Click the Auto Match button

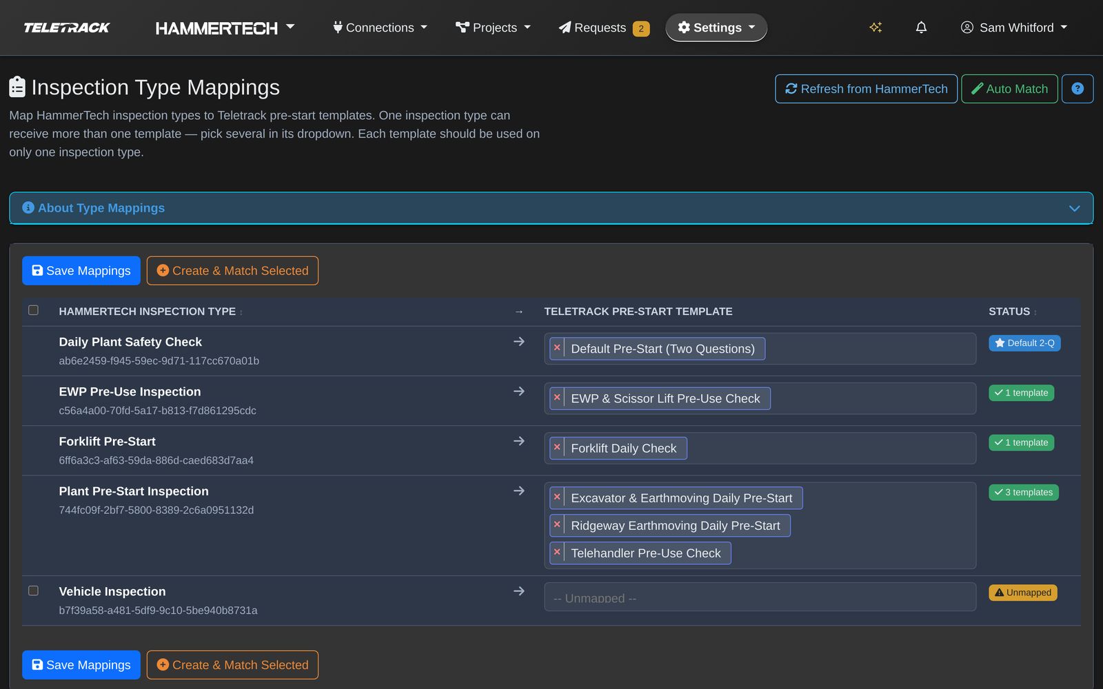pos(1009,89)
